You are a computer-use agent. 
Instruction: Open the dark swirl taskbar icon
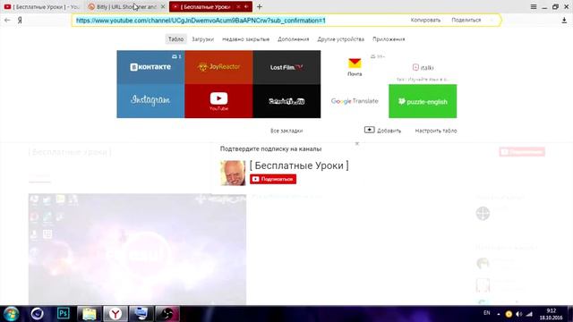[167, 314]
